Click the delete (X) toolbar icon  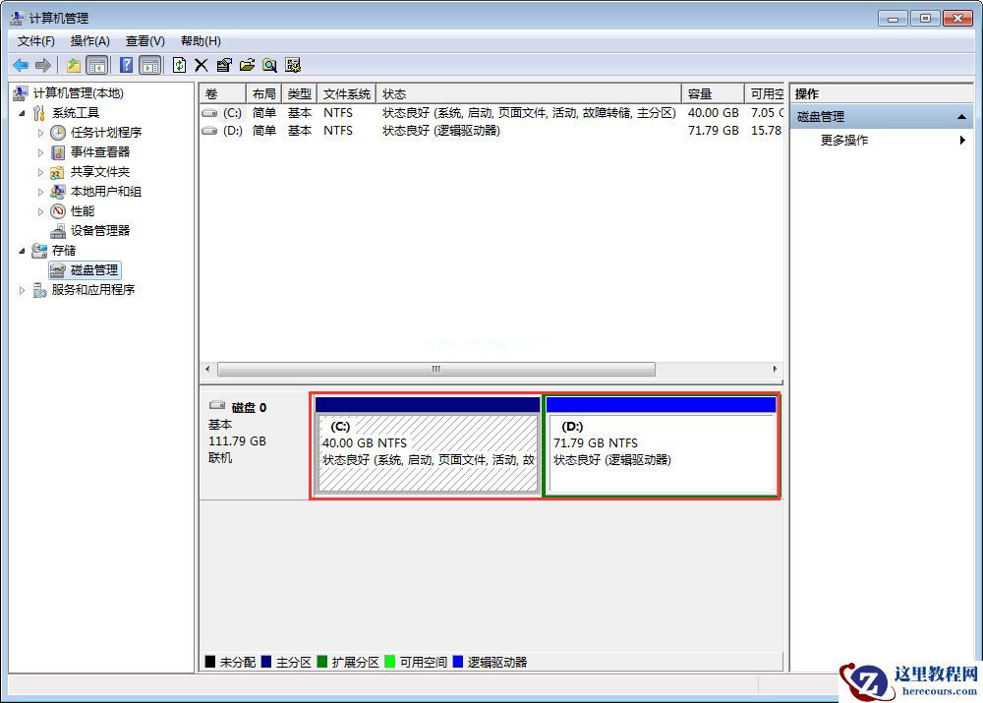(200, 65)
